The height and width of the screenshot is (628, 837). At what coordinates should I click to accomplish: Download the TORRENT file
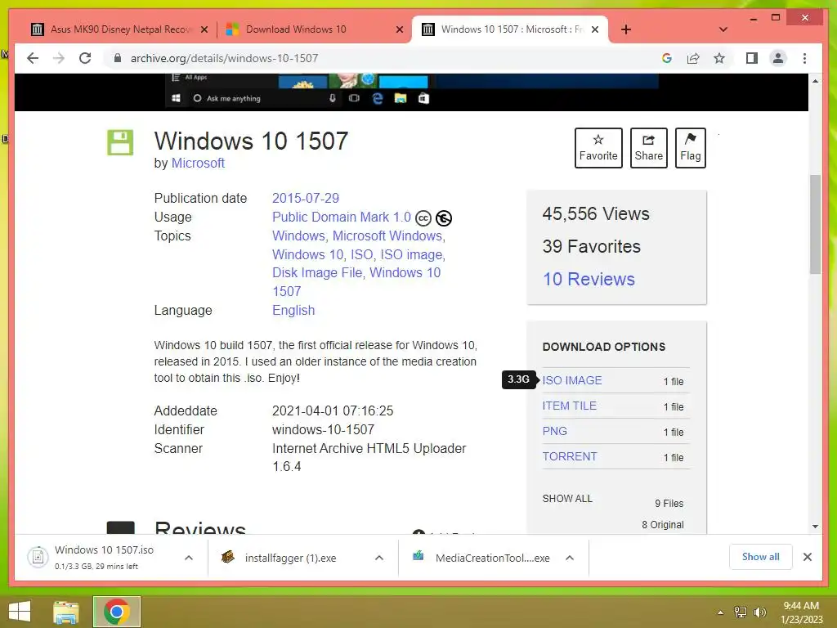[x=570, y=456]
